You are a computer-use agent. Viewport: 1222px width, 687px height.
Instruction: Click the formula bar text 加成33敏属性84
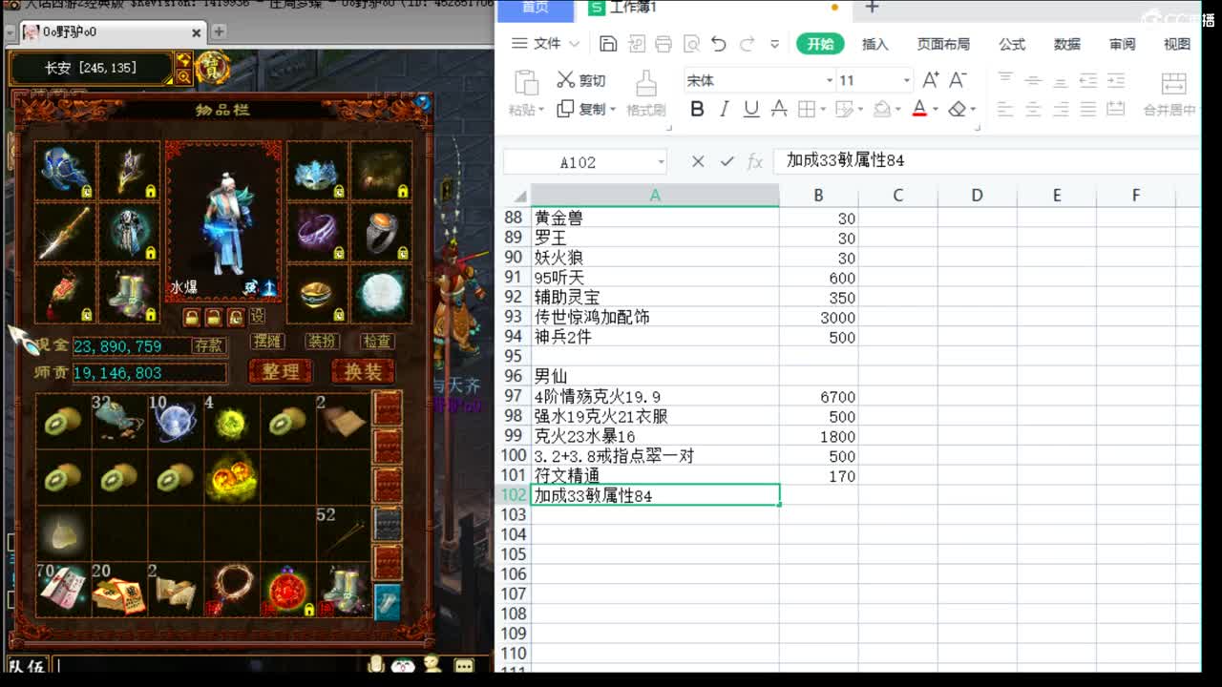[845, 160]
